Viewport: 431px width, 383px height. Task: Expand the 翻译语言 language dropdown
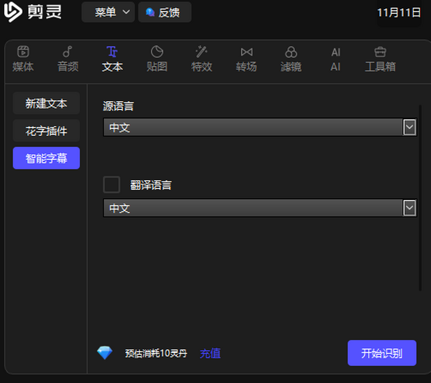(409, 208)
